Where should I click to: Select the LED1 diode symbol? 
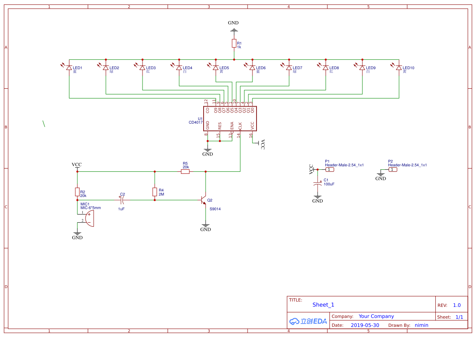[69, 68]
